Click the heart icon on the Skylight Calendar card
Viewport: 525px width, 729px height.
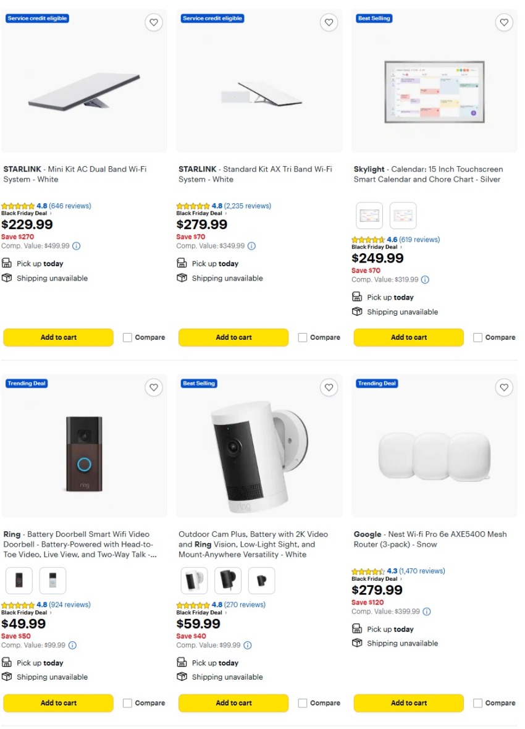[503, 22]
